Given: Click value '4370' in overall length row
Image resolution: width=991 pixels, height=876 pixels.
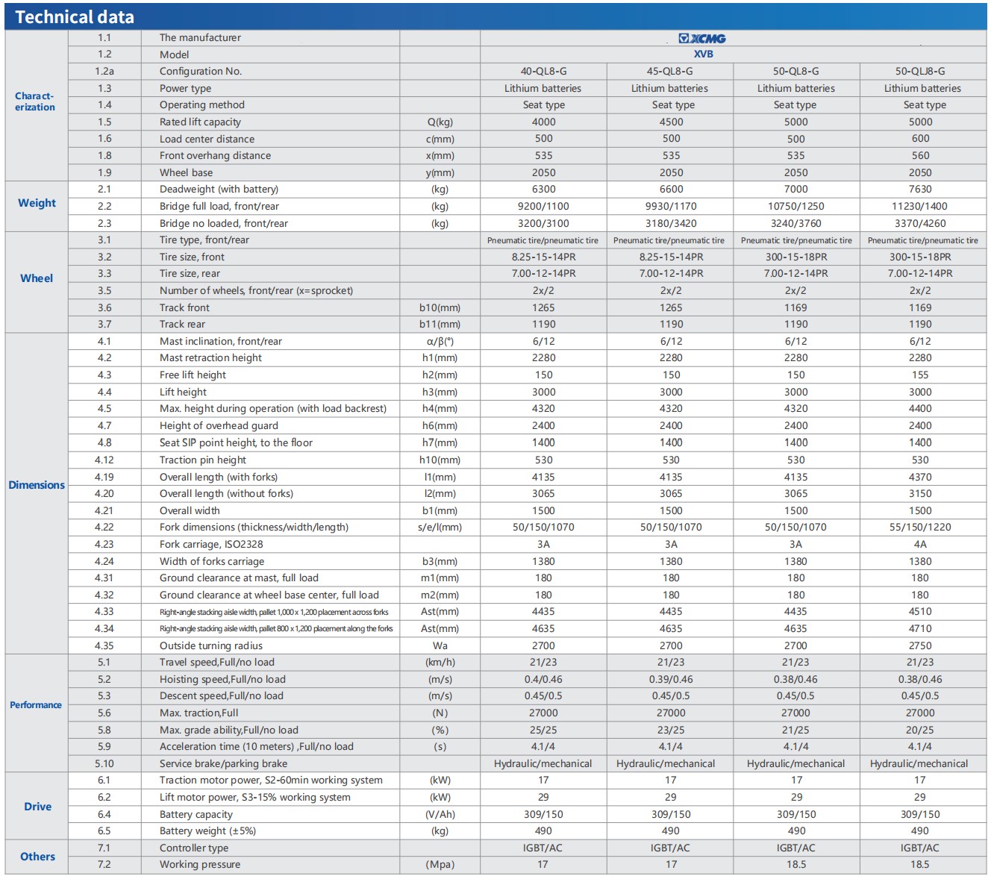Looking at the screenshot, I should click(920, 478).
